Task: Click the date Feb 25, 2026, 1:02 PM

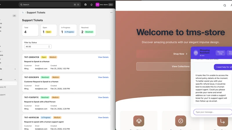Action: click(x=60, y=68)
